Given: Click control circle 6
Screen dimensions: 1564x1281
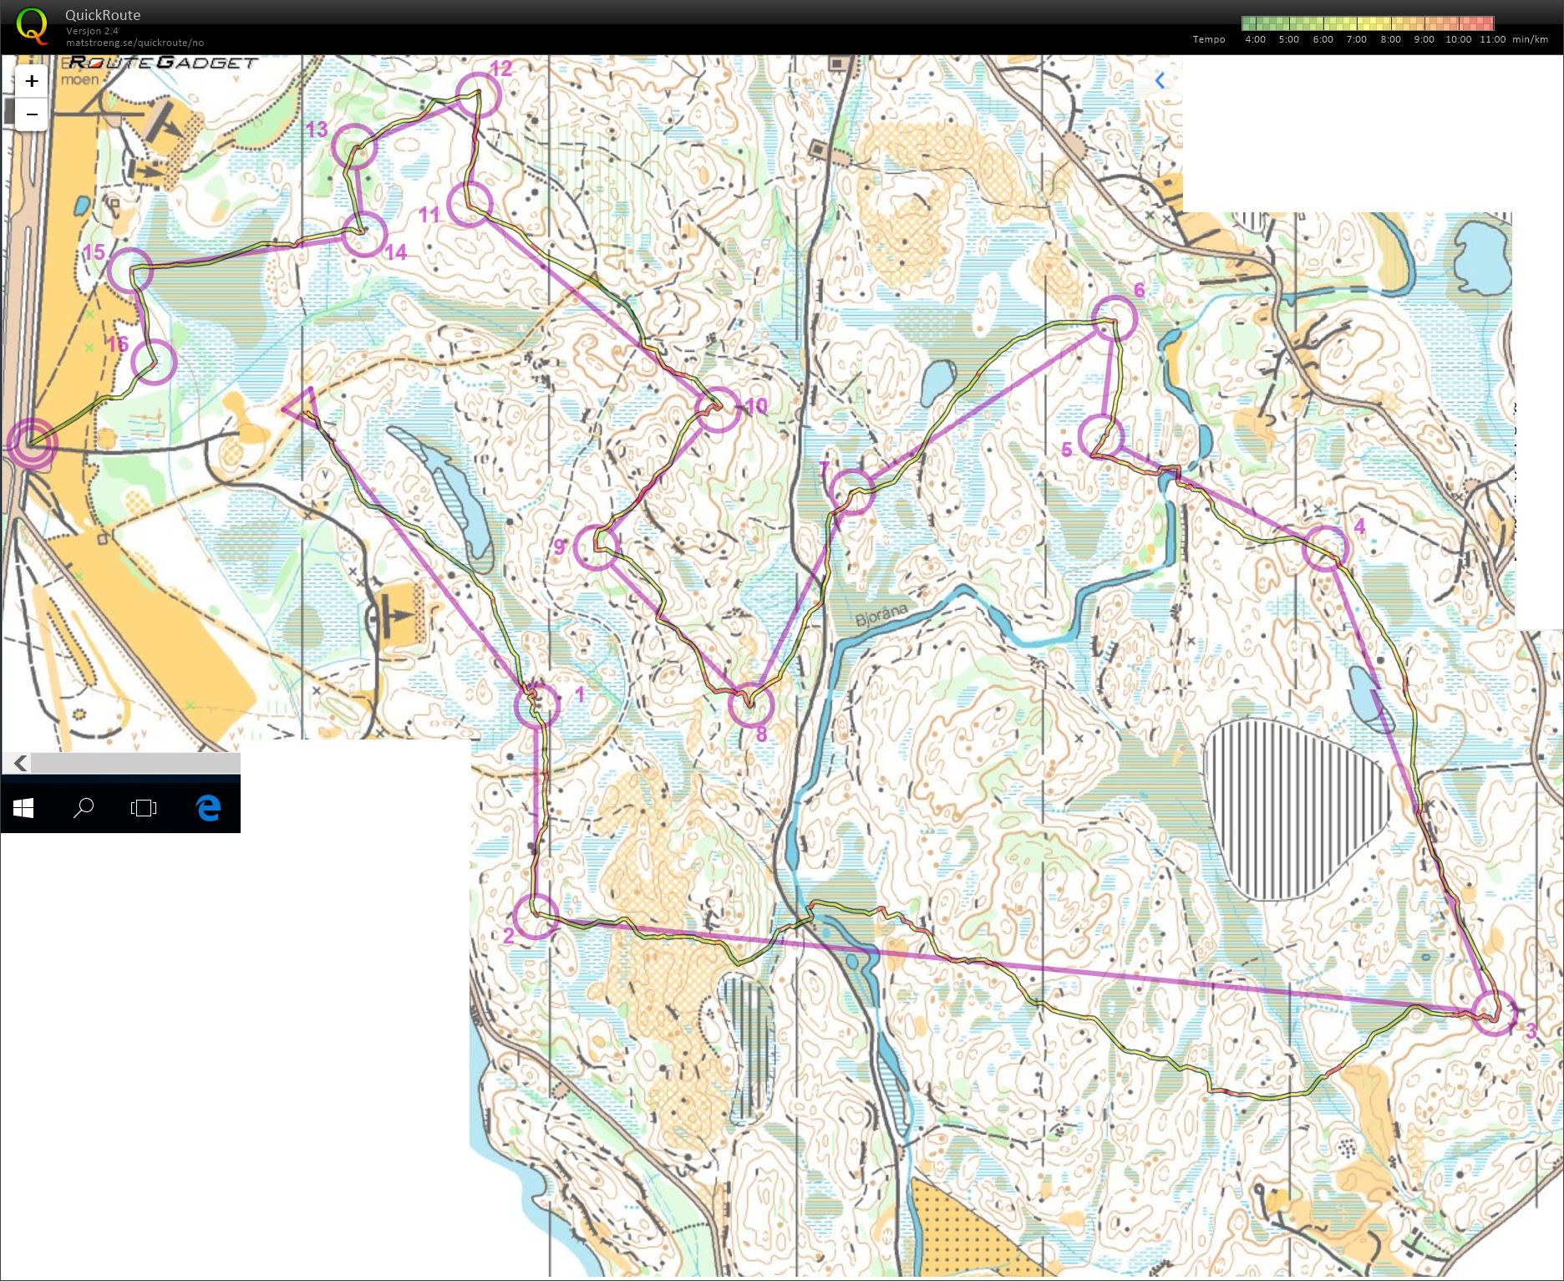Looking at the screenshot, I should [1115, 318].
